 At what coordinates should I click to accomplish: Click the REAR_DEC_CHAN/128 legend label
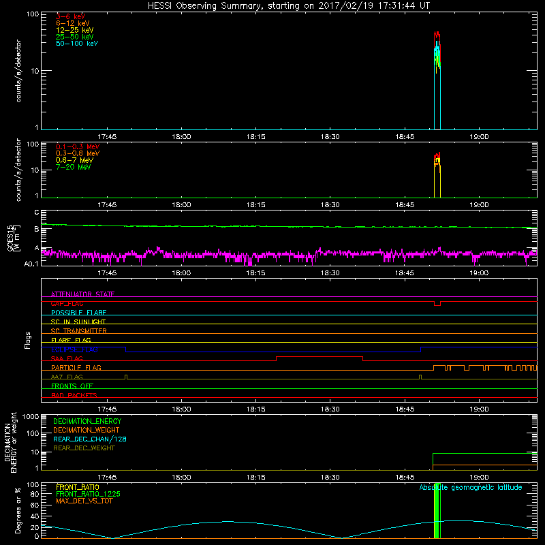point(90,439)
